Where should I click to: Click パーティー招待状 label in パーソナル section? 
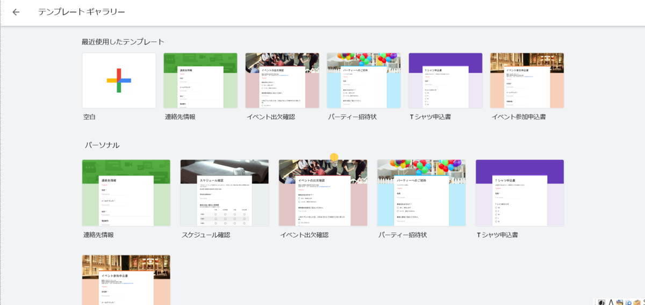[x=403, y=235]
